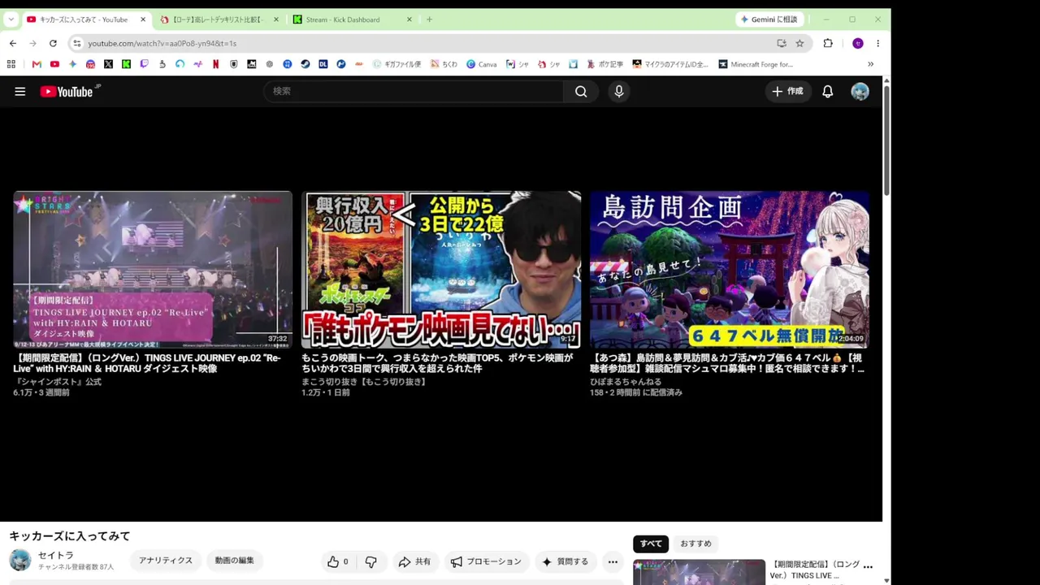Like the video with thumbs up
The height and width of the screenshot is (585, 1040).
(x=337, y=561)
